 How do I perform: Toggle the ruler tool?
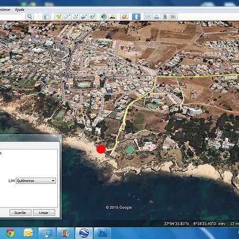[x=136, y=17]
